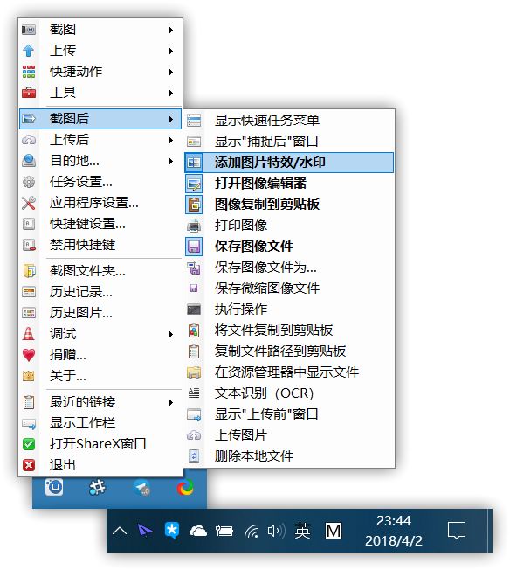Click the folder icon for 在资源管理器中显示文件
The image size is (510, 570).
click(194, 372)
